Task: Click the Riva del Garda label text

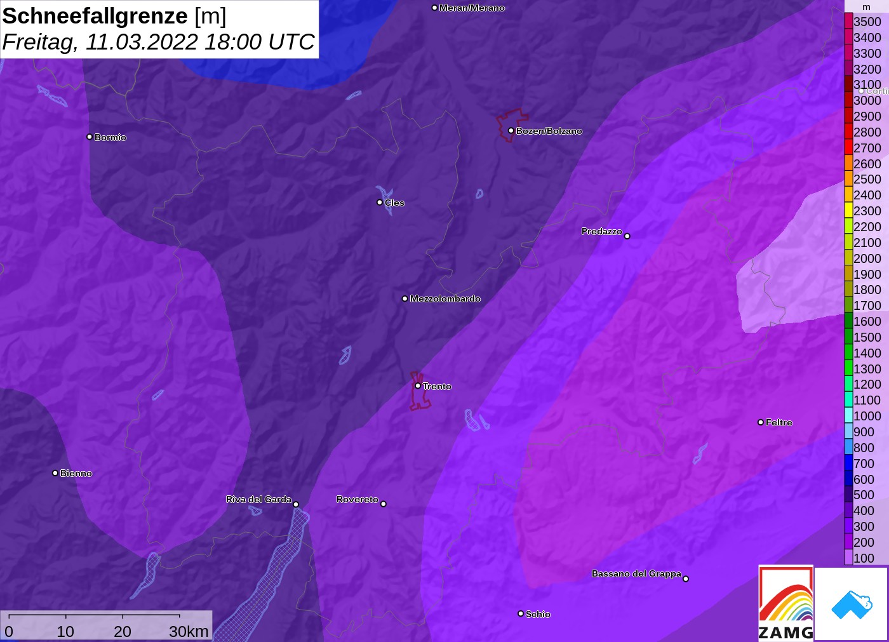Action: 258,499
